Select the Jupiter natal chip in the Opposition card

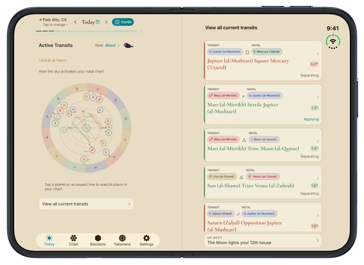click(x=259, y=214)
